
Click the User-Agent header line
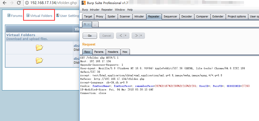pos(162,68)
